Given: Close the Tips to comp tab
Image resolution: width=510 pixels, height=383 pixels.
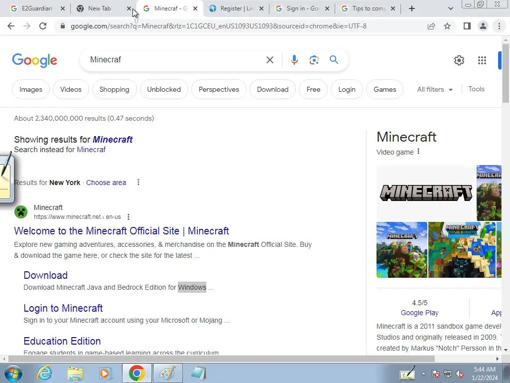Looking at the screenshot, I should click(x=393, y=8).
